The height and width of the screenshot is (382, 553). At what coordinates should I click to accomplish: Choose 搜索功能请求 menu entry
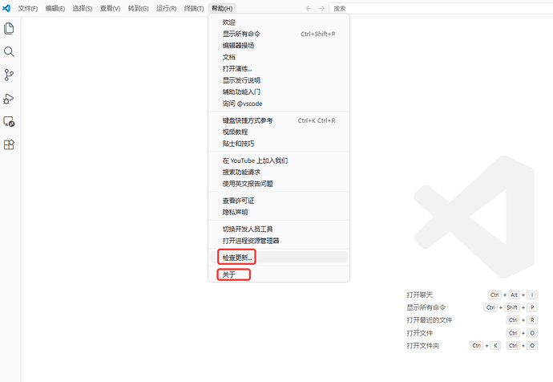point(279,173)
